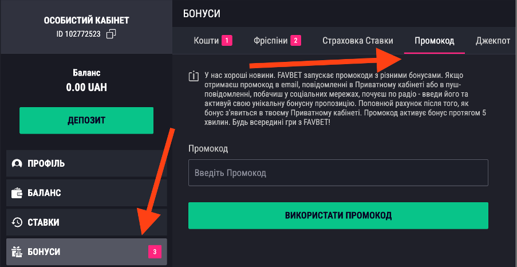Select the Страховка Ставки tab
This screenshot has height=267, width=517.
pos(358,41)
